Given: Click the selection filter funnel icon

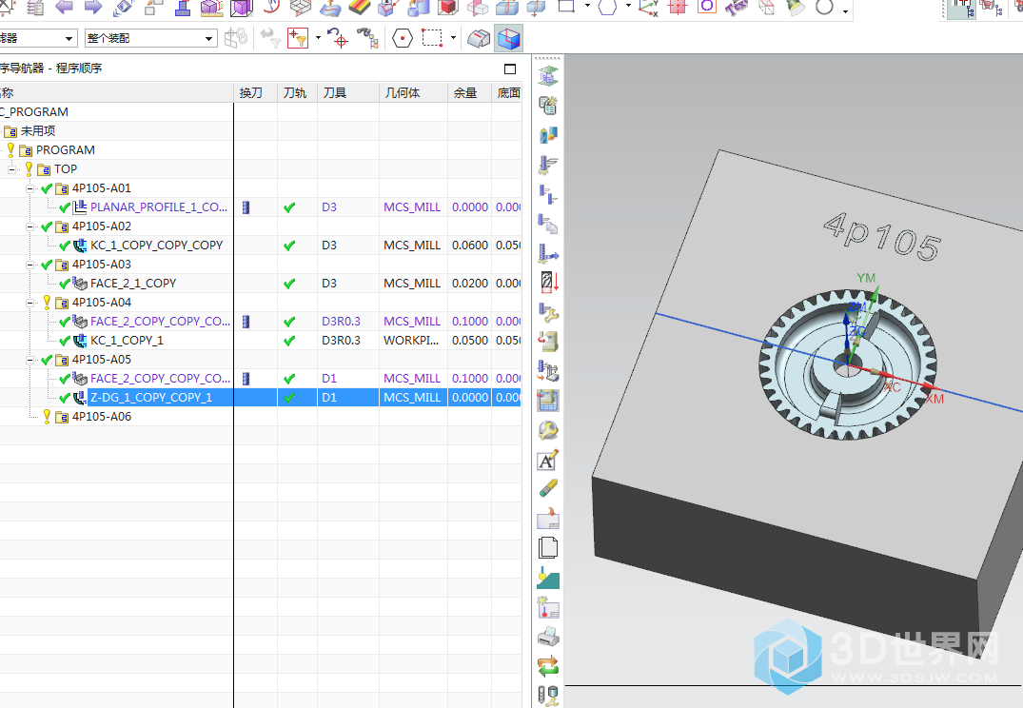Looking at the screenshot, I should (x=298, y=38).
